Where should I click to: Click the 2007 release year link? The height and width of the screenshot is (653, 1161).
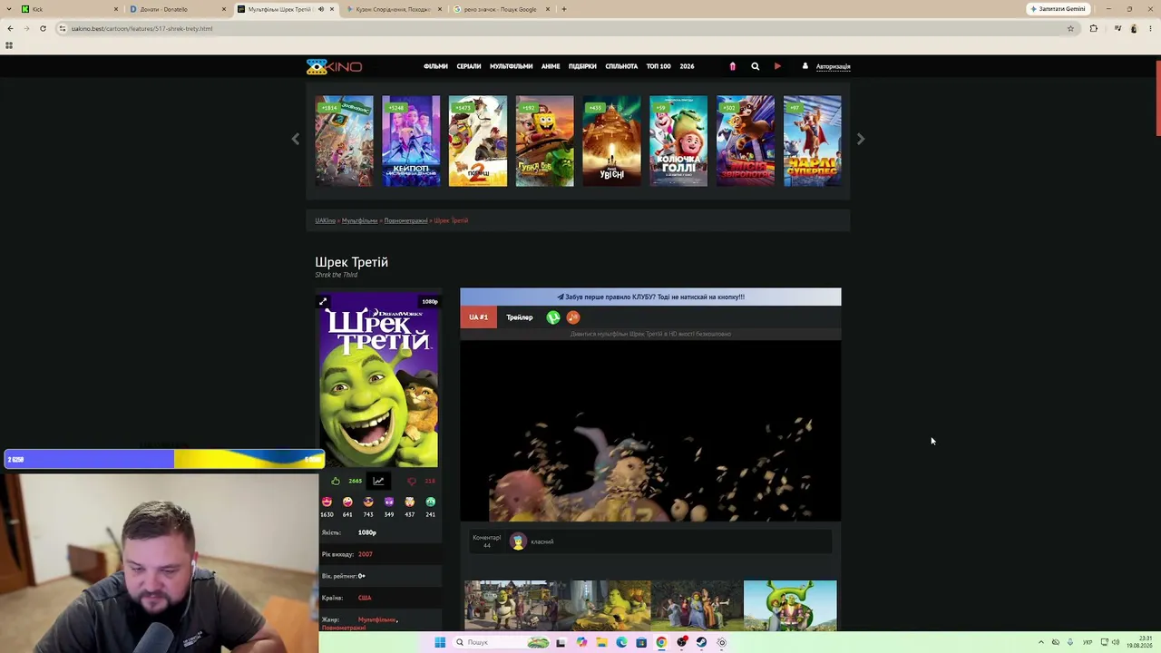coord(366,554)
